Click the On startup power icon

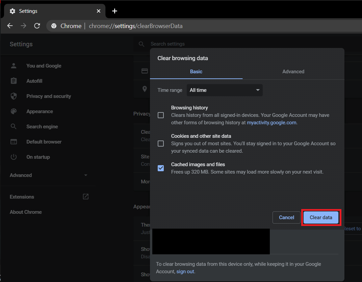(x=14, y=157)
